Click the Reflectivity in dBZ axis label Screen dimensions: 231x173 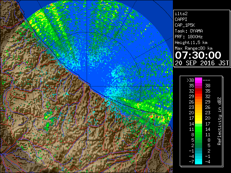click(x=219, y=121)
